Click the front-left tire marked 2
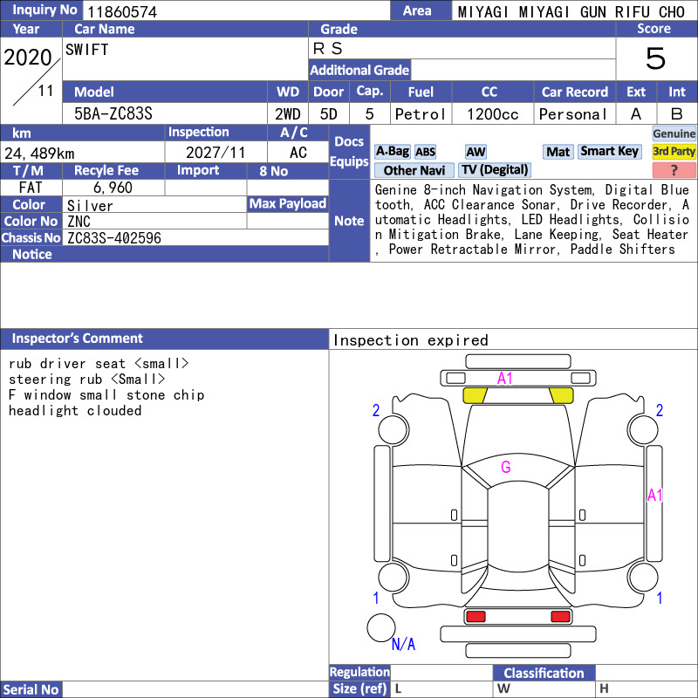Image resolution: width=698 pixels, height=698 pixels. click(x=393, y=429)
